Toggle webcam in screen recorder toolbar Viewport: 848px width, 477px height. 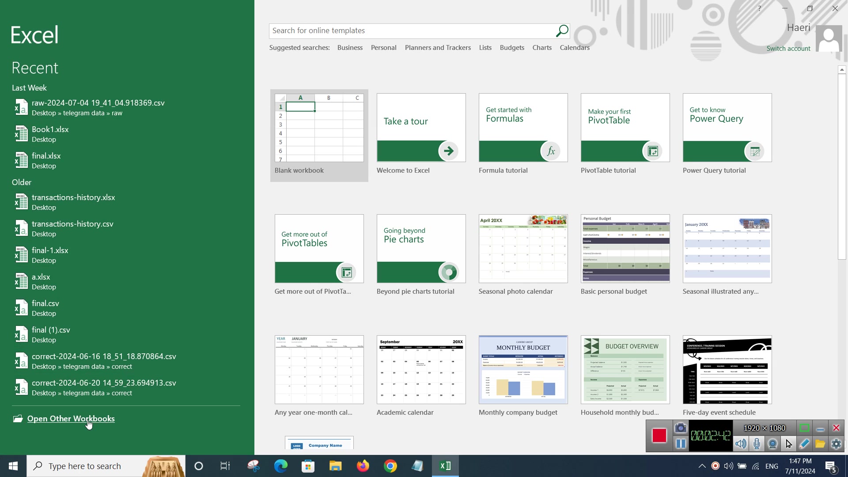point(773,444)
